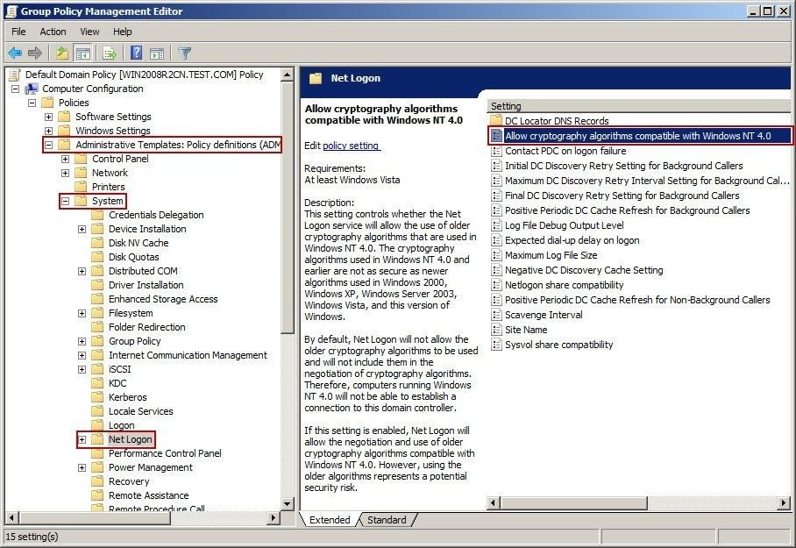This screenshot has width=796, height=548.
Task: Click the Recovery folder icon in tree
Action: (97, 481)
